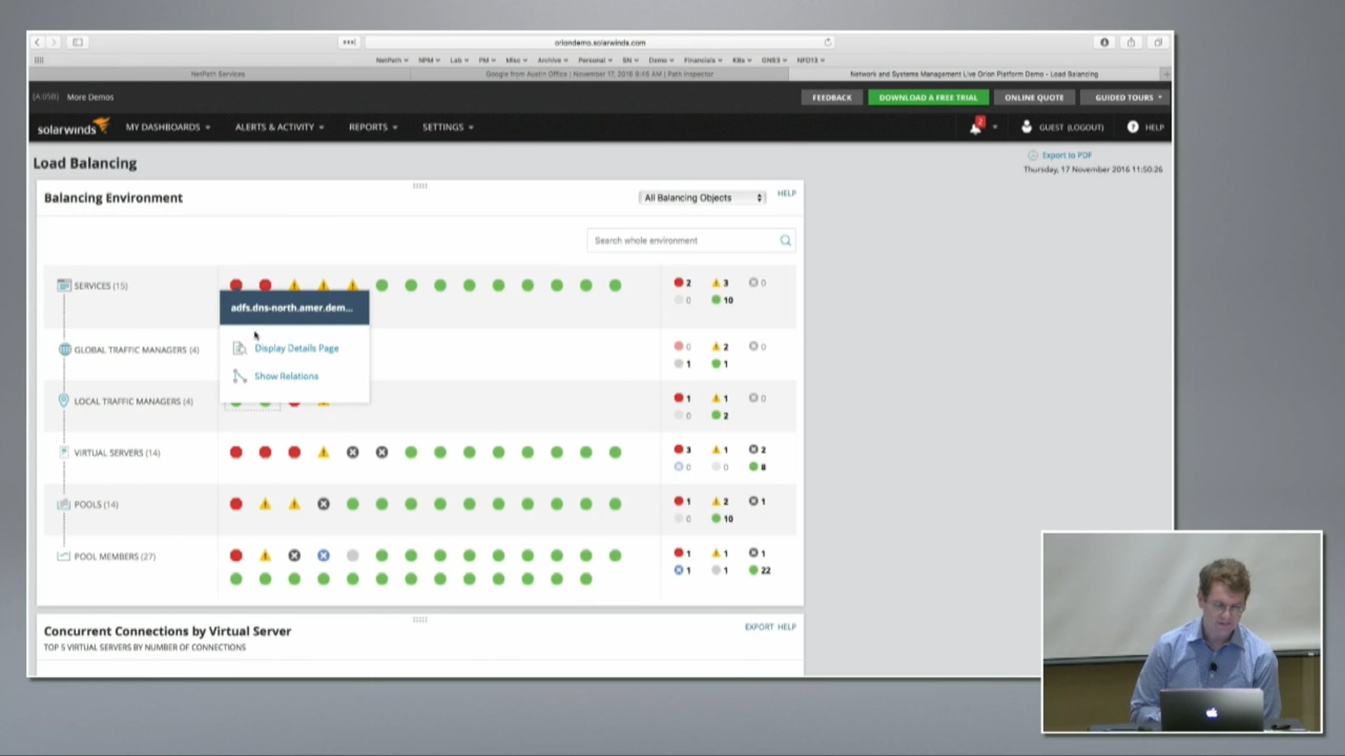Click the Local Traffic Managers pin icon
1345x756 pixels.
pos(64,401)
